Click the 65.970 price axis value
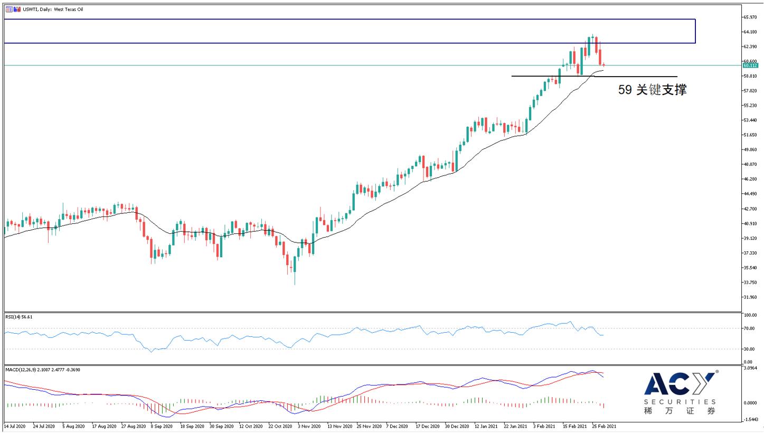This screenshot has height=433, width=764. tap(751, 17)
